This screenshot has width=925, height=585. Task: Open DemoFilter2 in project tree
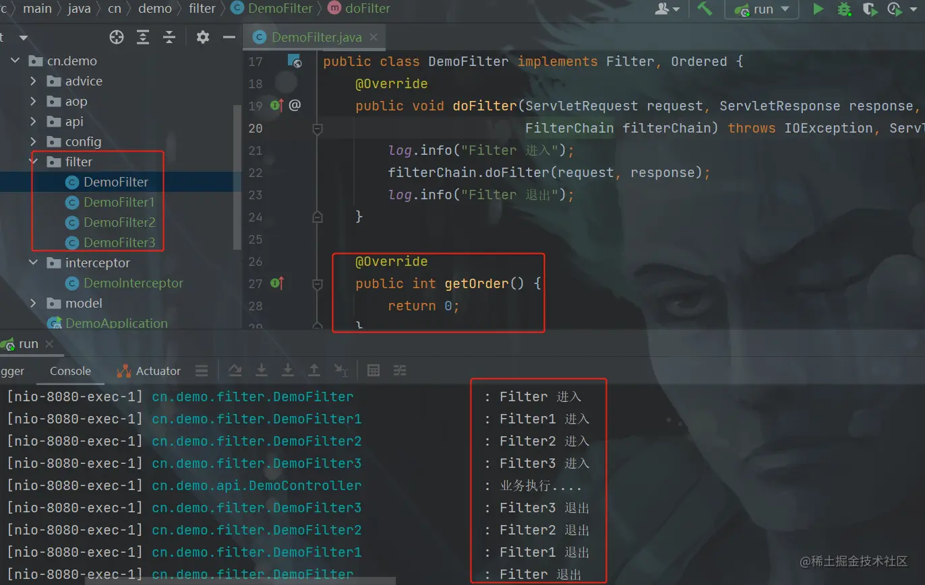point(119,222)
